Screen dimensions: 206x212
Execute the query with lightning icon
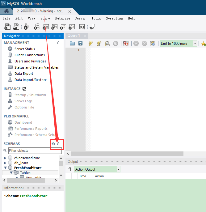(90, 44)
